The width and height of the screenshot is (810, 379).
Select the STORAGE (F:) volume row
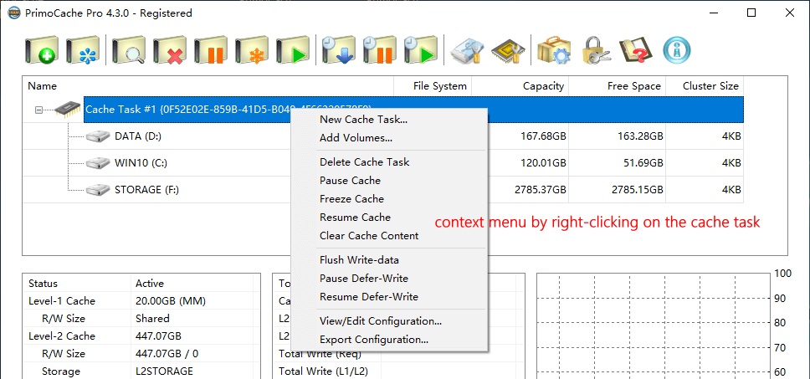(x=383, y=189)
